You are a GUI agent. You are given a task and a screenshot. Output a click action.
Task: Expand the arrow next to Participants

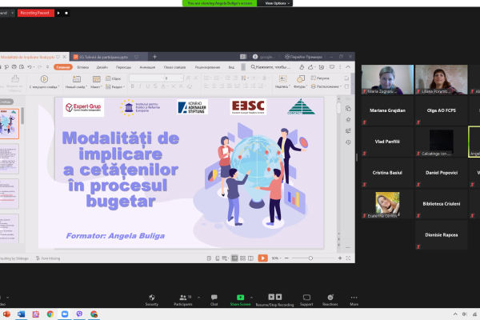pos(198,295)
